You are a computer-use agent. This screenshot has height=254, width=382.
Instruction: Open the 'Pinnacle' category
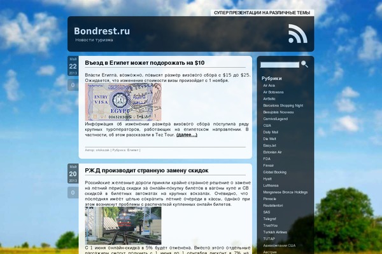coord(270,199)
